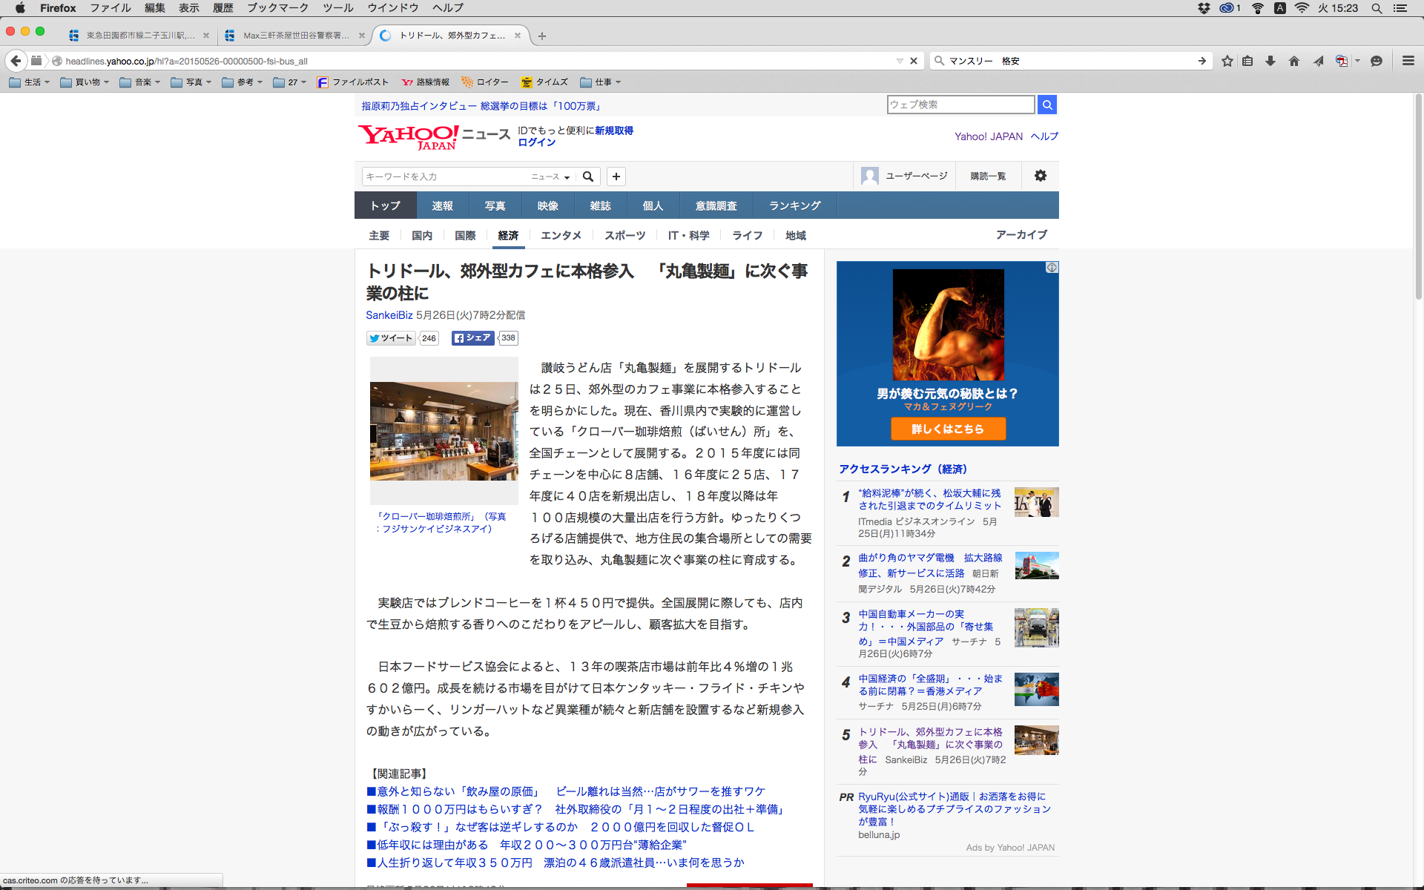Go to the Firefox home icon
Screen dimensions: 1424x890
pyautogui.click(x=1294, y=61)
